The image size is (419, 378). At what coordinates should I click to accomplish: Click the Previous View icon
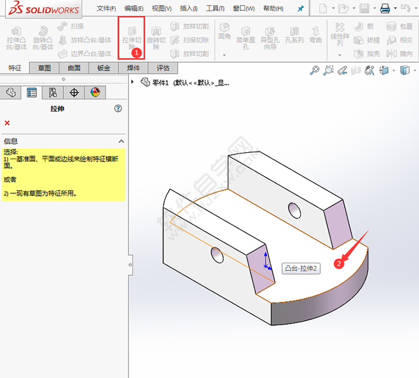(x=342, y=70)
